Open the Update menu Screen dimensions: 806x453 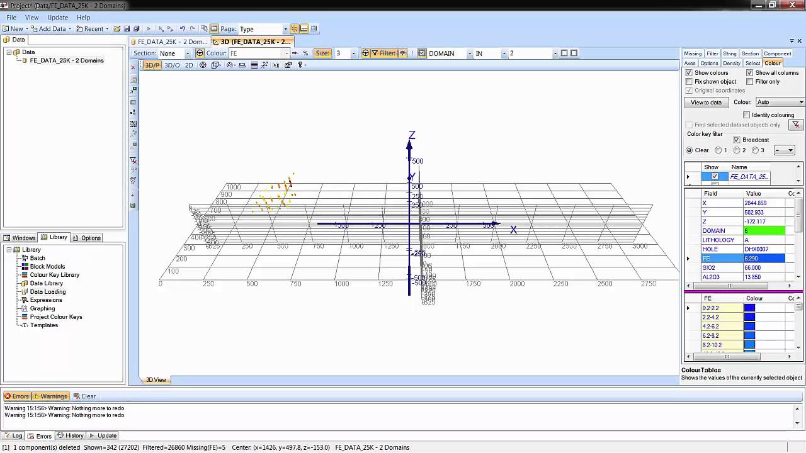tap(57, 18)
